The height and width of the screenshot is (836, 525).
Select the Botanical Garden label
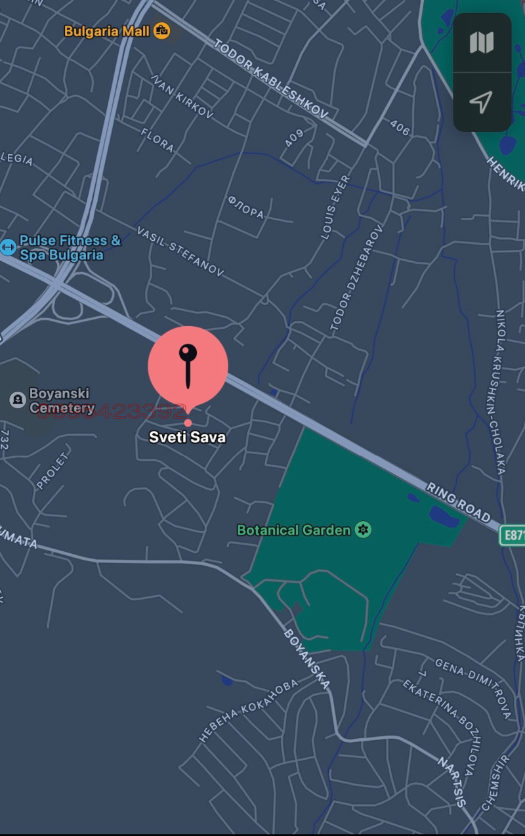(x=293, y=530)
